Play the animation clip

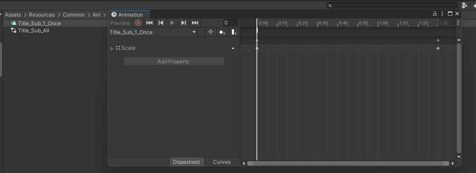[x=172, y=23]
